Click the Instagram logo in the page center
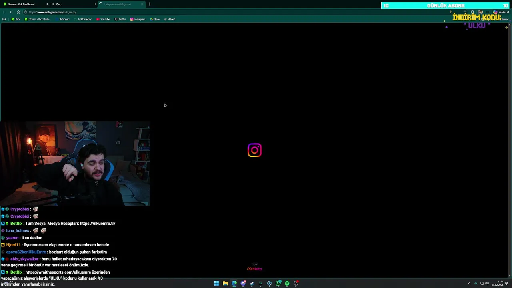This screenshot has width=512, height=288. click(254, 150)
